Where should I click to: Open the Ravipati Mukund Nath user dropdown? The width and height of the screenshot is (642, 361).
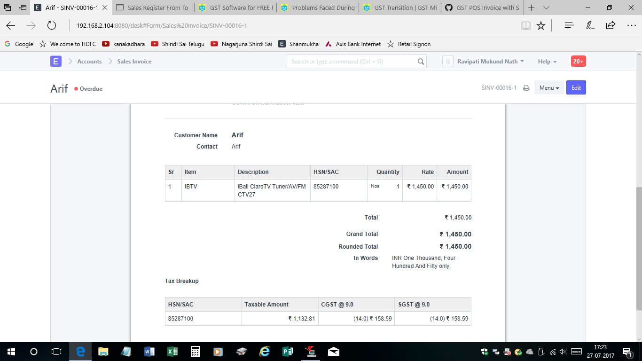coord(490,61)
